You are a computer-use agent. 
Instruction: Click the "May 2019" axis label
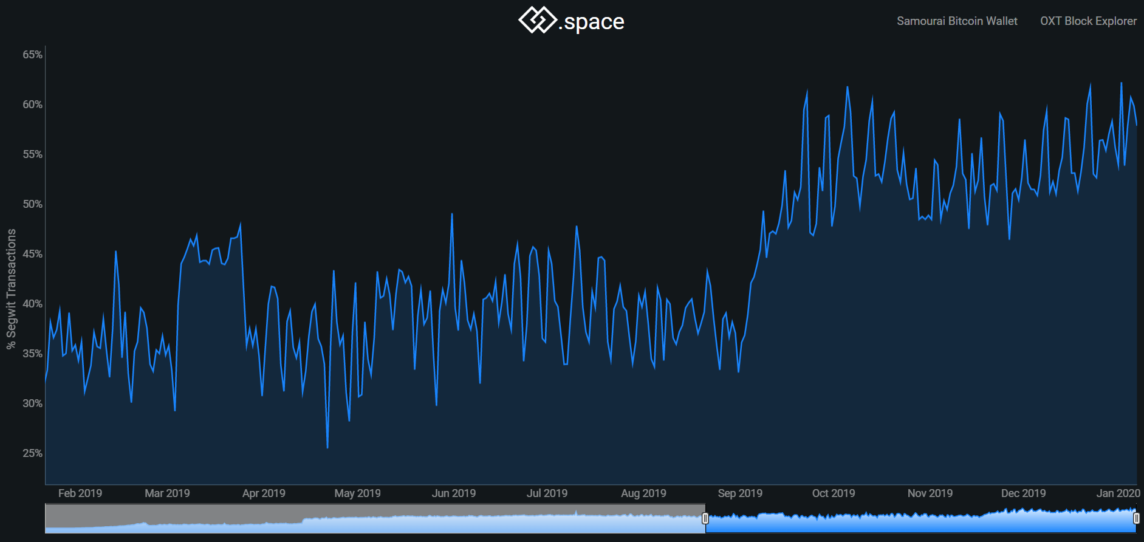pos(357,493)
